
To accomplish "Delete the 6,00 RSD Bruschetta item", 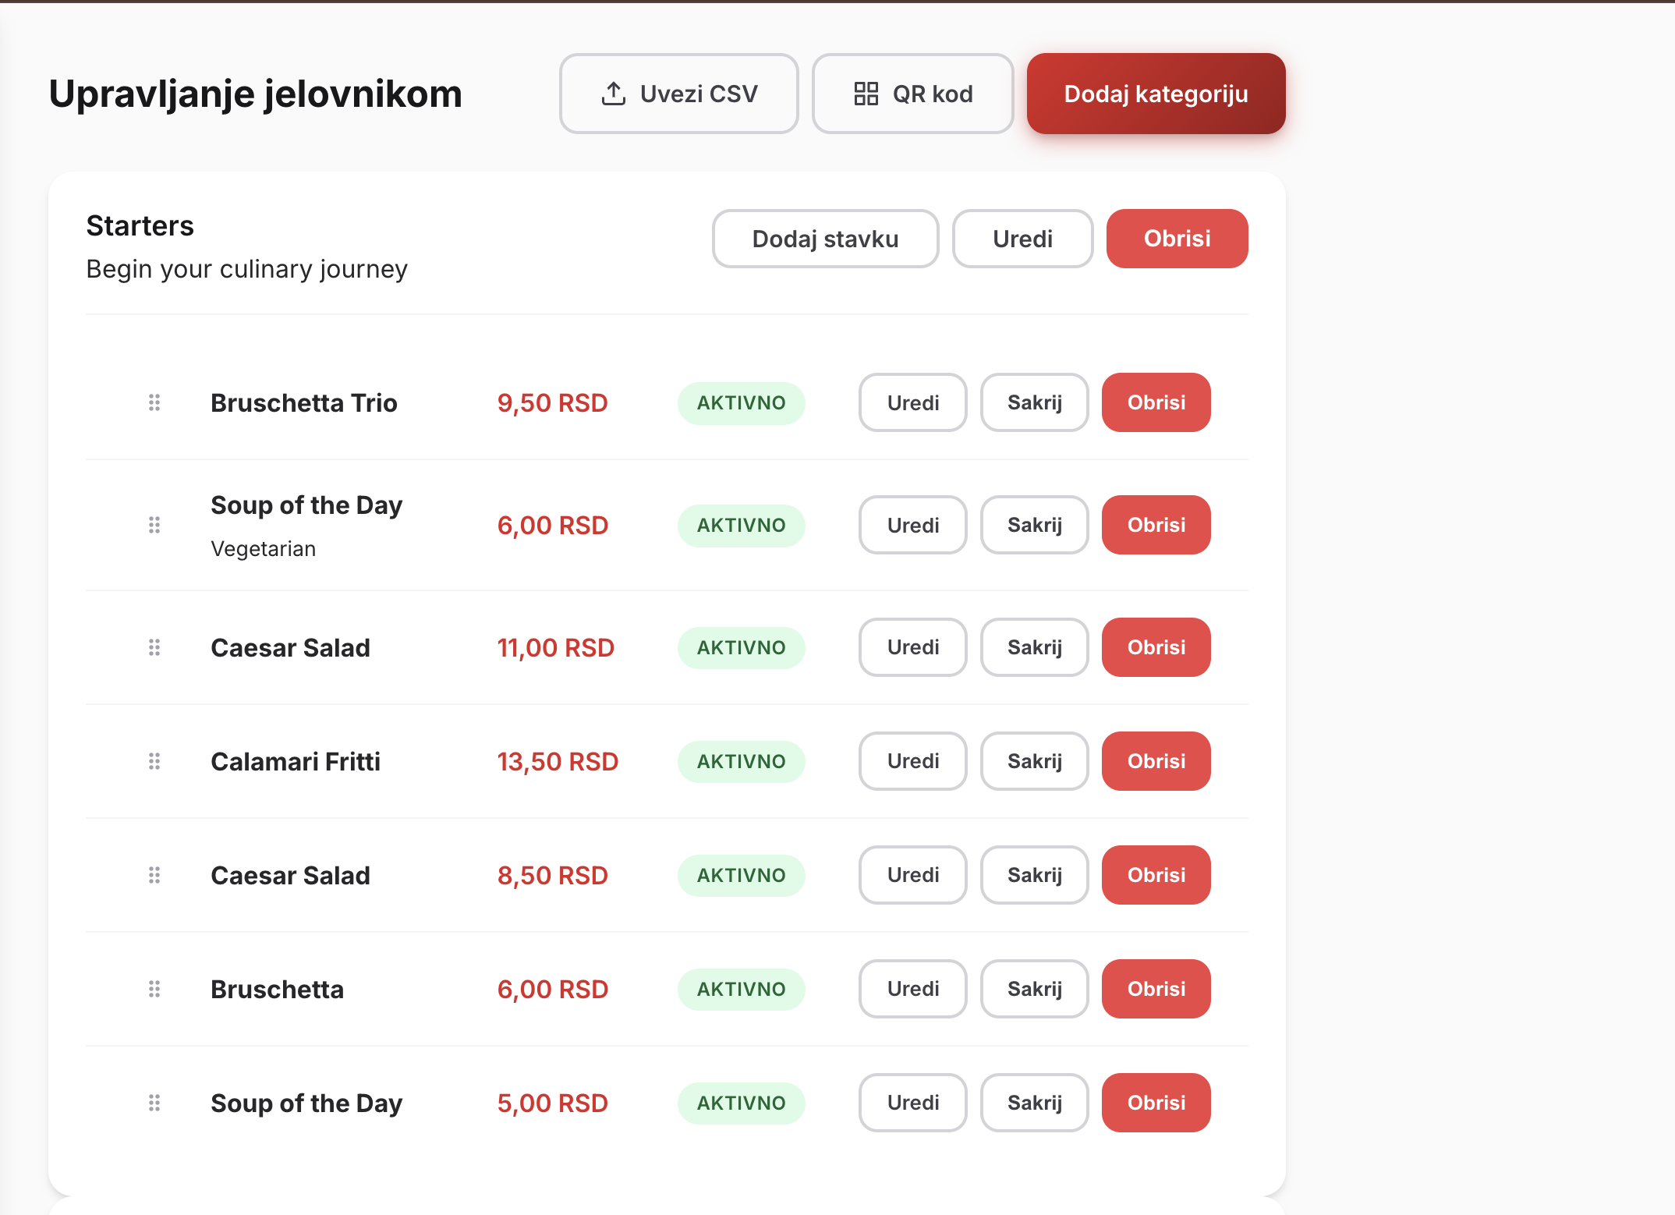I will coord(1156,989).
